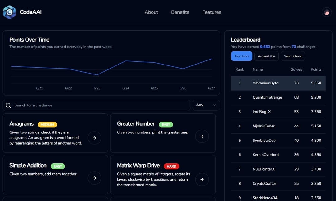Viewport: 336px width, 201px height.
Task: Click the Matrix Warp Drive title
Action: point(138,165)
